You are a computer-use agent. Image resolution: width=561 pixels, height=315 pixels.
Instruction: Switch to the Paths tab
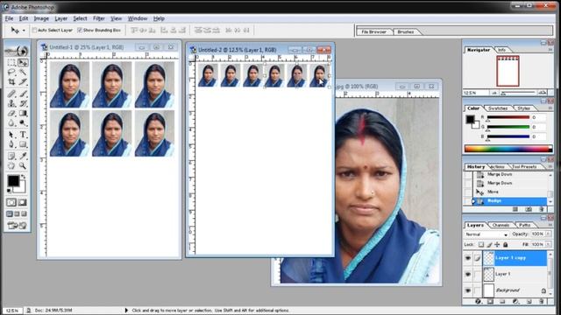point(525,226)
